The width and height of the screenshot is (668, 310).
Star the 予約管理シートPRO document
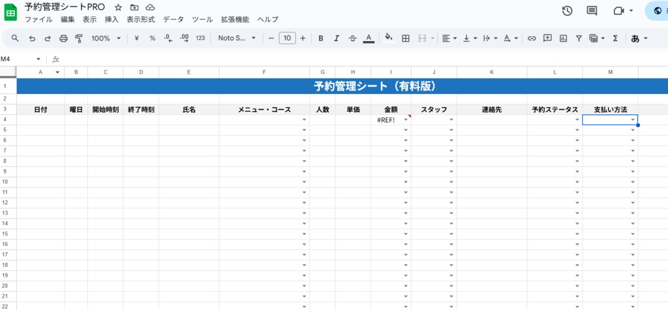pos(118,8)
